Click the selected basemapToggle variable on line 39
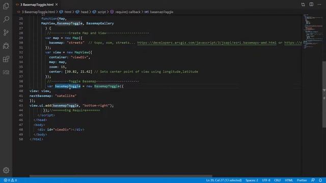 point(68,86)
